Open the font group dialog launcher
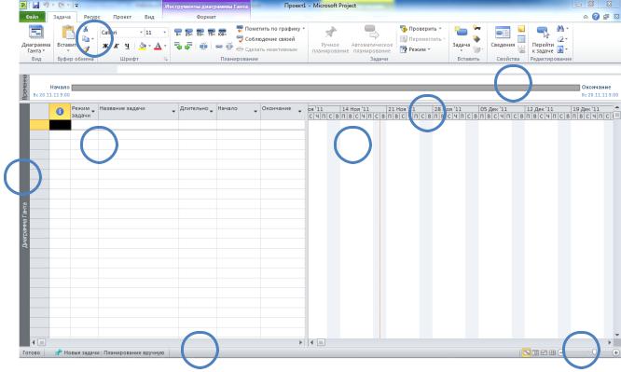This screenshot has height=372, width=621. [166, 59]
